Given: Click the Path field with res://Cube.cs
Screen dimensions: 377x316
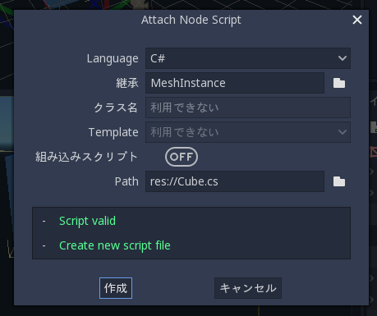Looking at the screenshot, I should tap(235, 181).
